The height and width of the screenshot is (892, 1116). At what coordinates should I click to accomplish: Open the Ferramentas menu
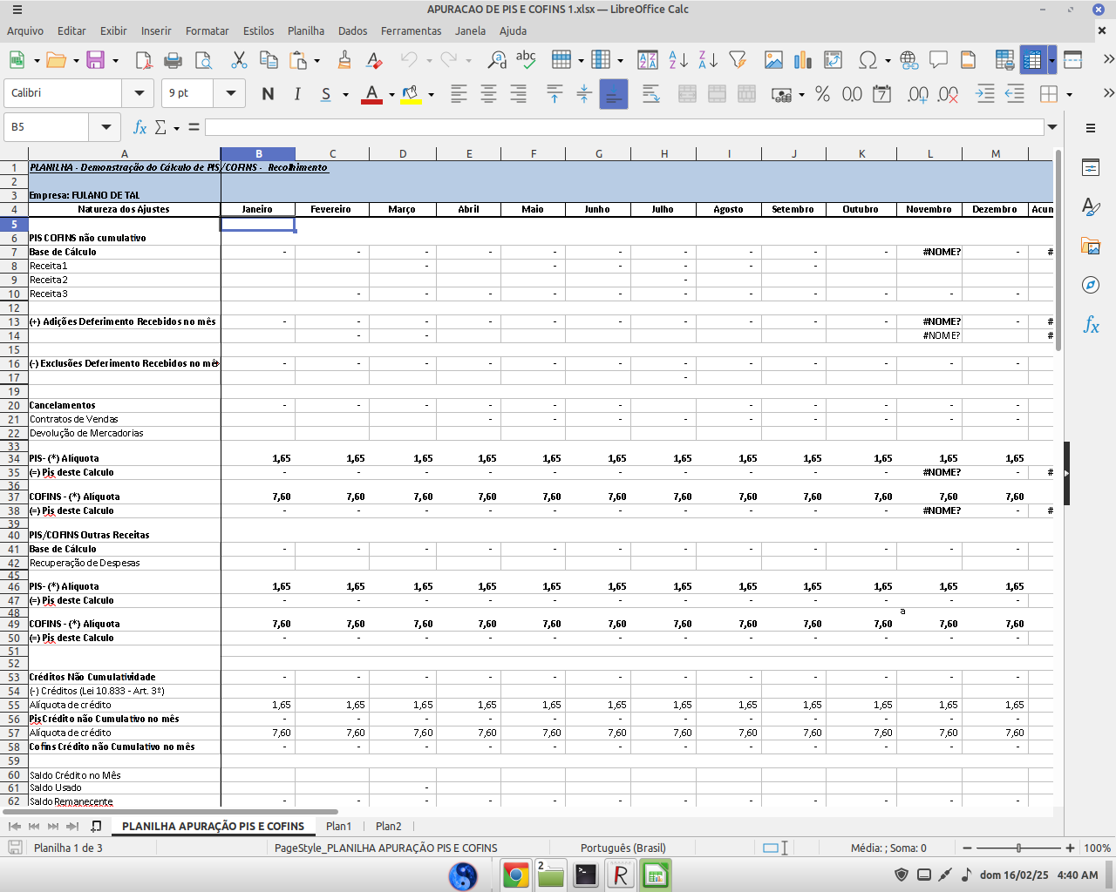point(411,30)
